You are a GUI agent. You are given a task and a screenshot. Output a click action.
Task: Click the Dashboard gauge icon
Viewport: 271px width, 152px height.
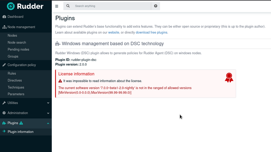(x=4, y=17)
